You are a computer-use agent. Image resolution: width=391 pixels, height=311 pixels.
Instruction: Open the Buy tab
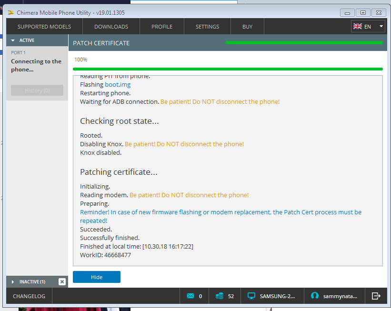click(247, 27)
